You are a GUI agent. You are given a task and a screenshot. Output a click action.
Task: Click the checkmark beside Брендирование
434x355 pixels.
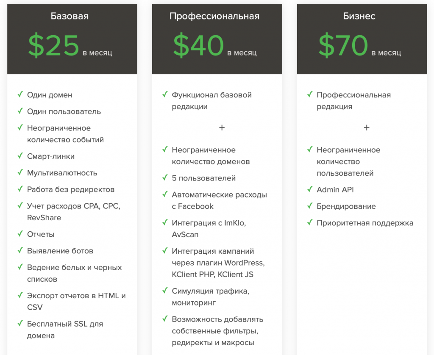310,206
